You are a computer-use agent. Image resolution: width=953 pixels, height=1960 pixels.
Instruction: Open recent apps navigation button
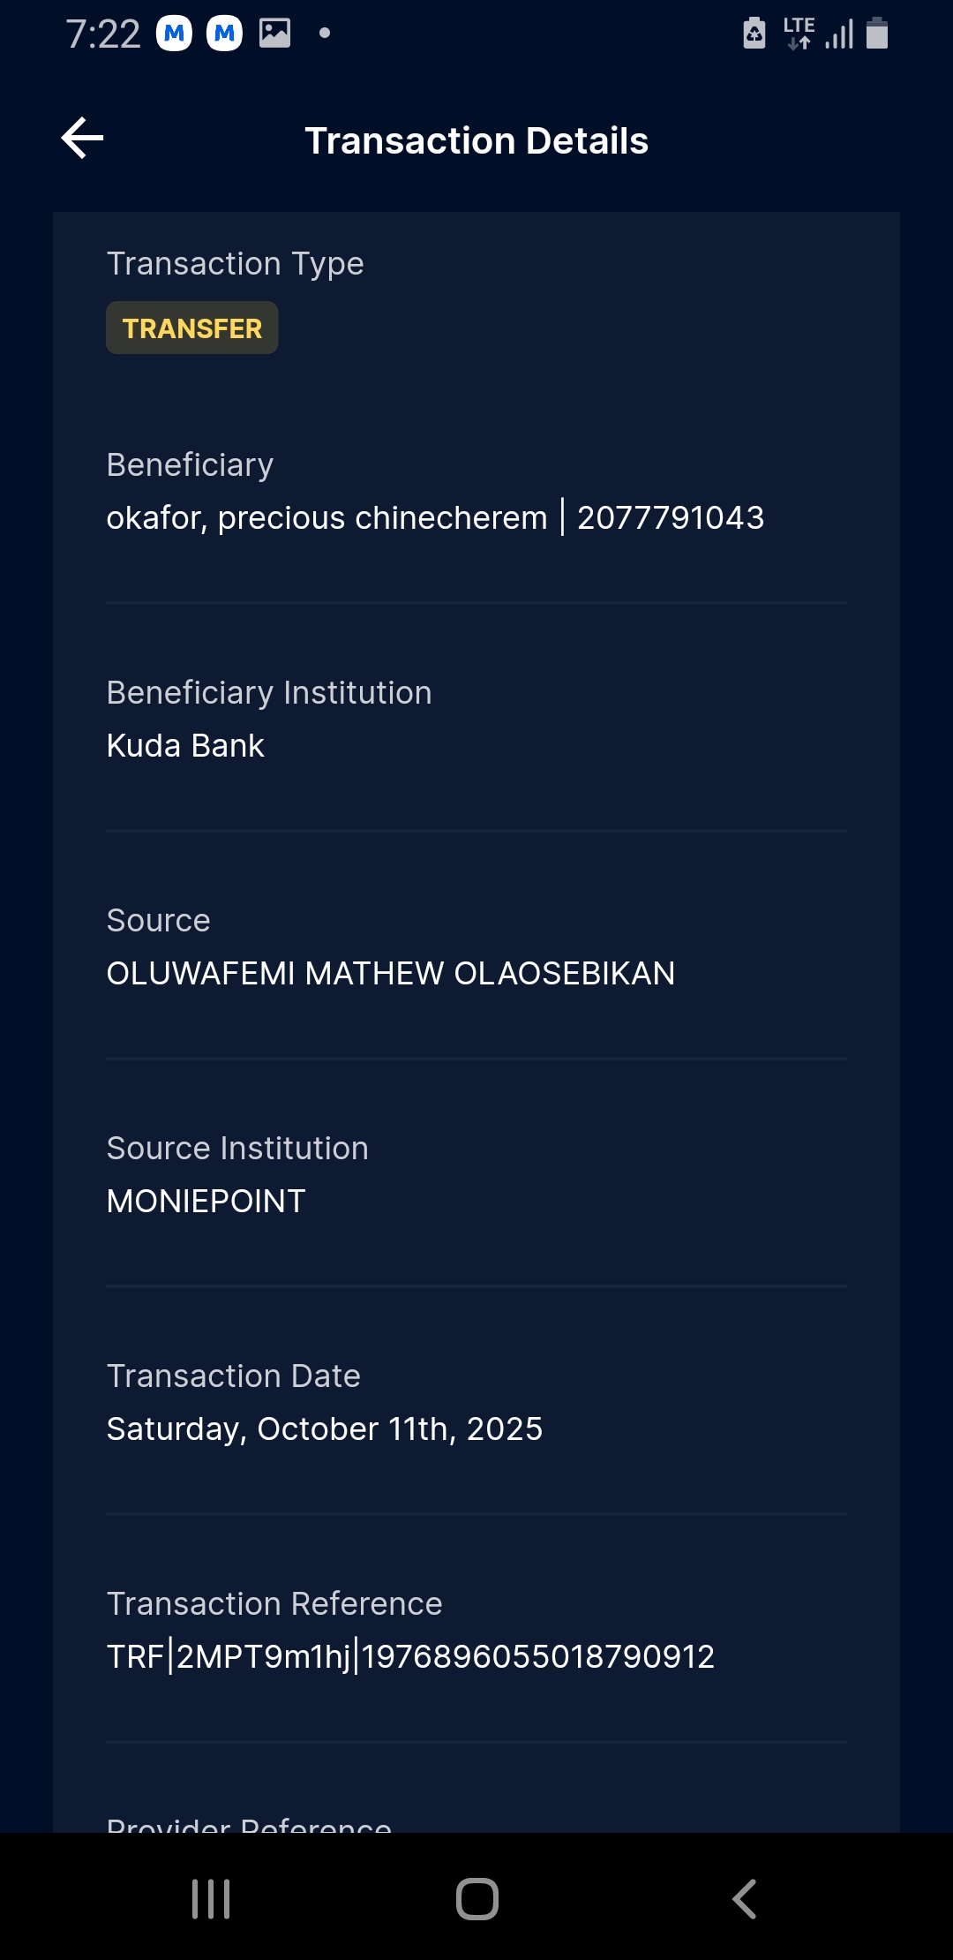tap(211, 1898)
